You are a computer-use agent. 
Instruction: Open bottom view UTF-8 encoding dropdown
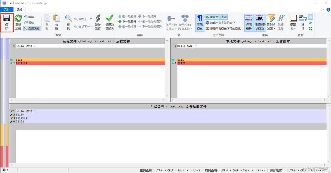pyautogui.click(x=294, y=170)
